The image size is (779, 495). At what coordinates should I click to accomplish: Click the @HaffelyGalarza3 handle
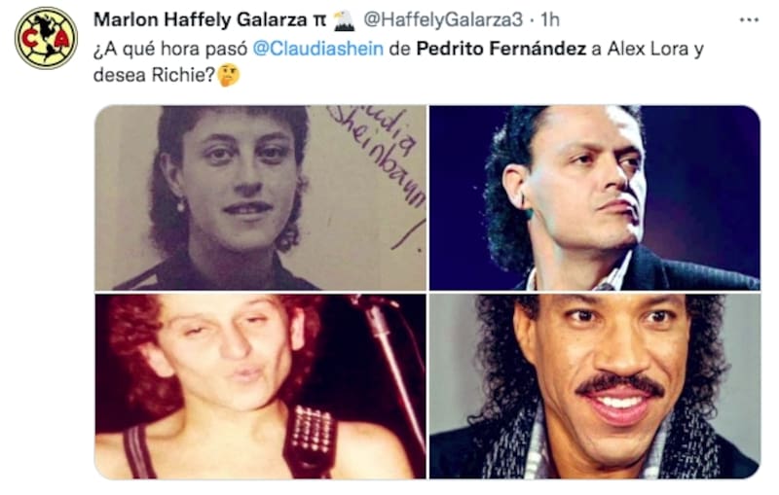click(443, 19)
